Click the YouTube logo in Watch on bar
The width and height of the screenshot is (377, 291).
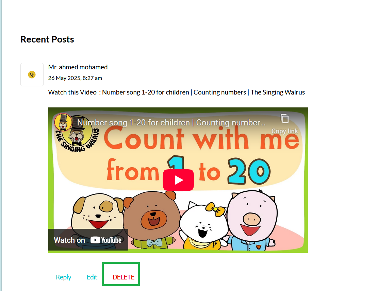point(106,240)
